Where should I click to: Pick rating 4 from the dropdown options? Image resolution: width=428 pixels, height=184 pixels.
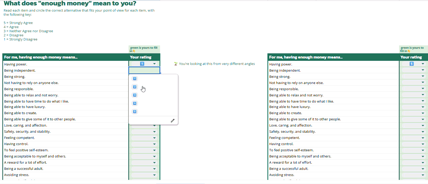pyautogui.click(x=135, y=103)
